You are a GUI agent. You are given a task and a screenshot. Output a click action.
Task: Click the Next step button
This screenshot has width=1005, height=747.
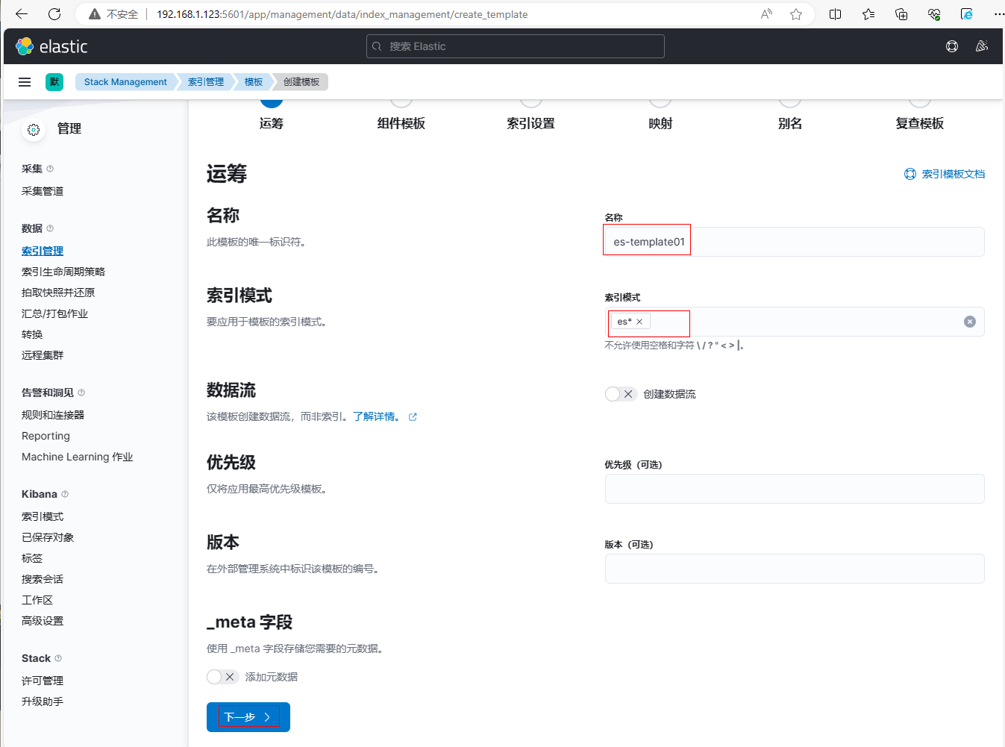[x=248, y=717]
